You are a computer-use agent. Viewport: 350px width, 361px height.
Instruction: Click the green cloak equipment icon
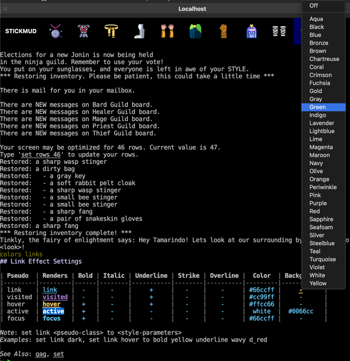(195, 31)
